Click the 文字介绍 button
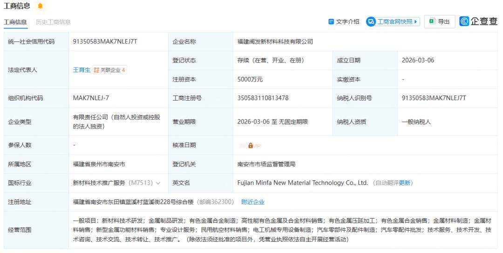The height and width of the screenshot is (253, 503). pyautogui.click(x=344, y=21)
